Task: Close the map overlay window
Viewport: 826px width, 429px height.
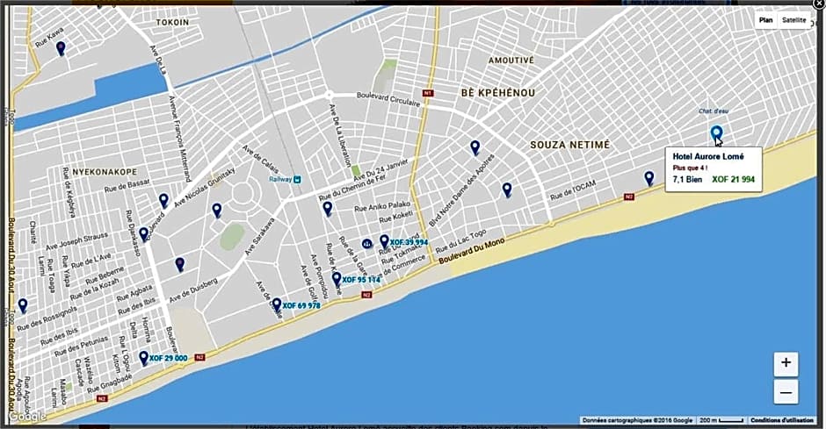Action: coord(819,4)
